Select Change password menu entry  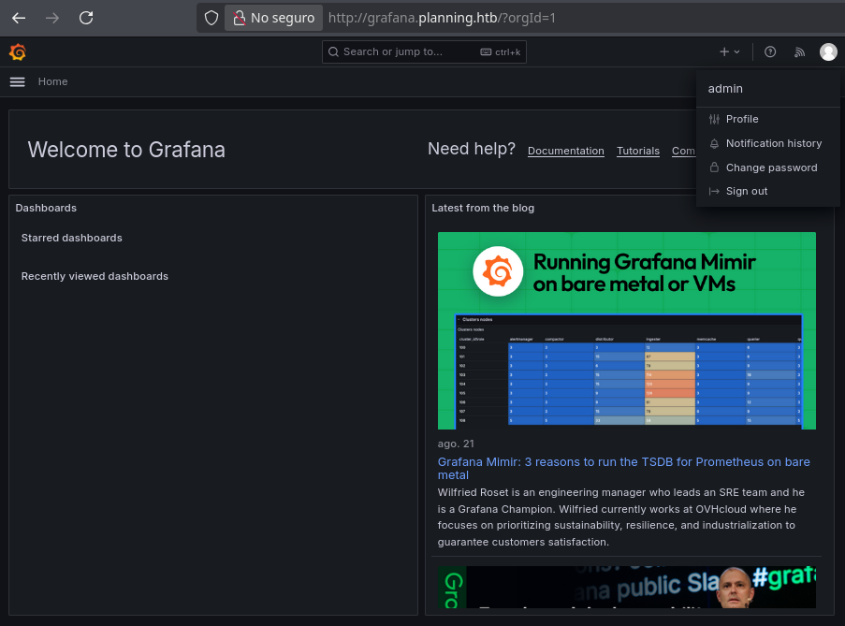click(x=768, y=167)
